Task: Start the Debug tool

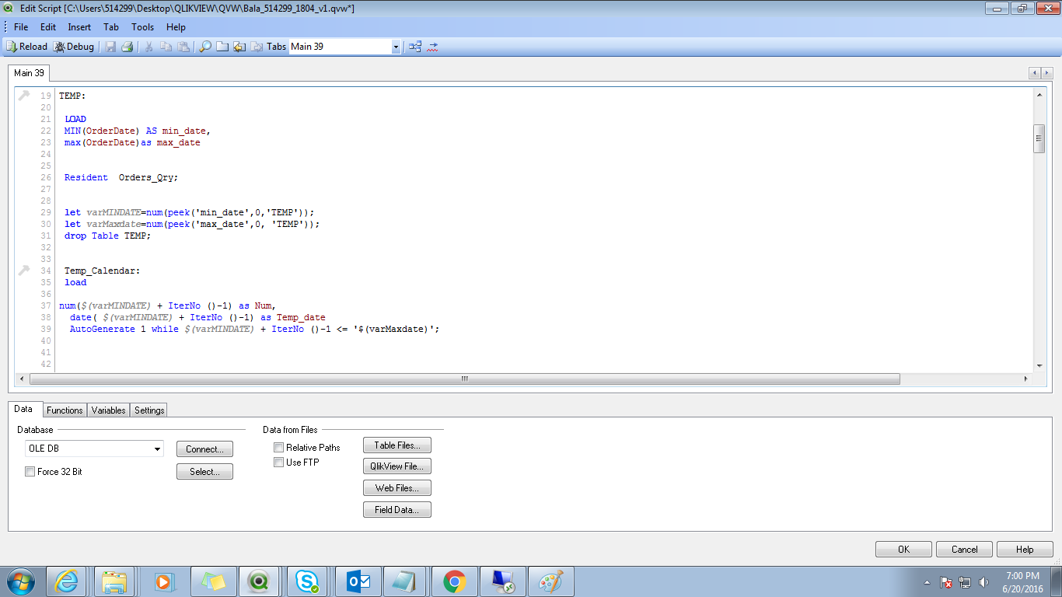Action: point(74,47)
